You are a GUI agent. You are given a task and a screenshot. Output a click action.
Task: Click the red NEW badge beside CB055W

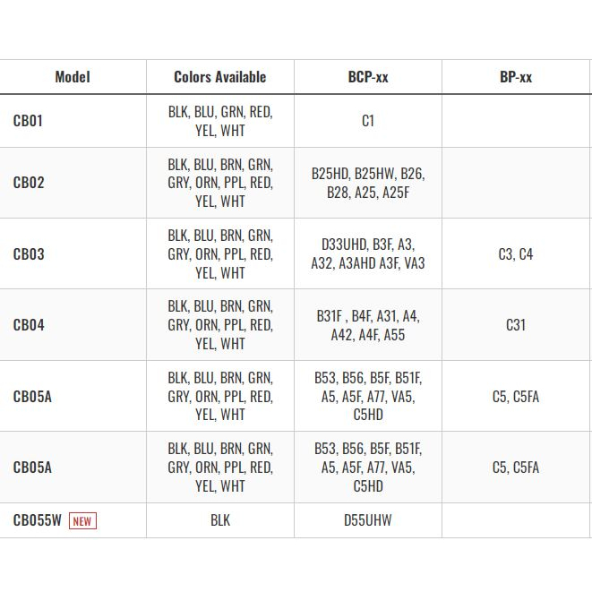coord(82,521)
